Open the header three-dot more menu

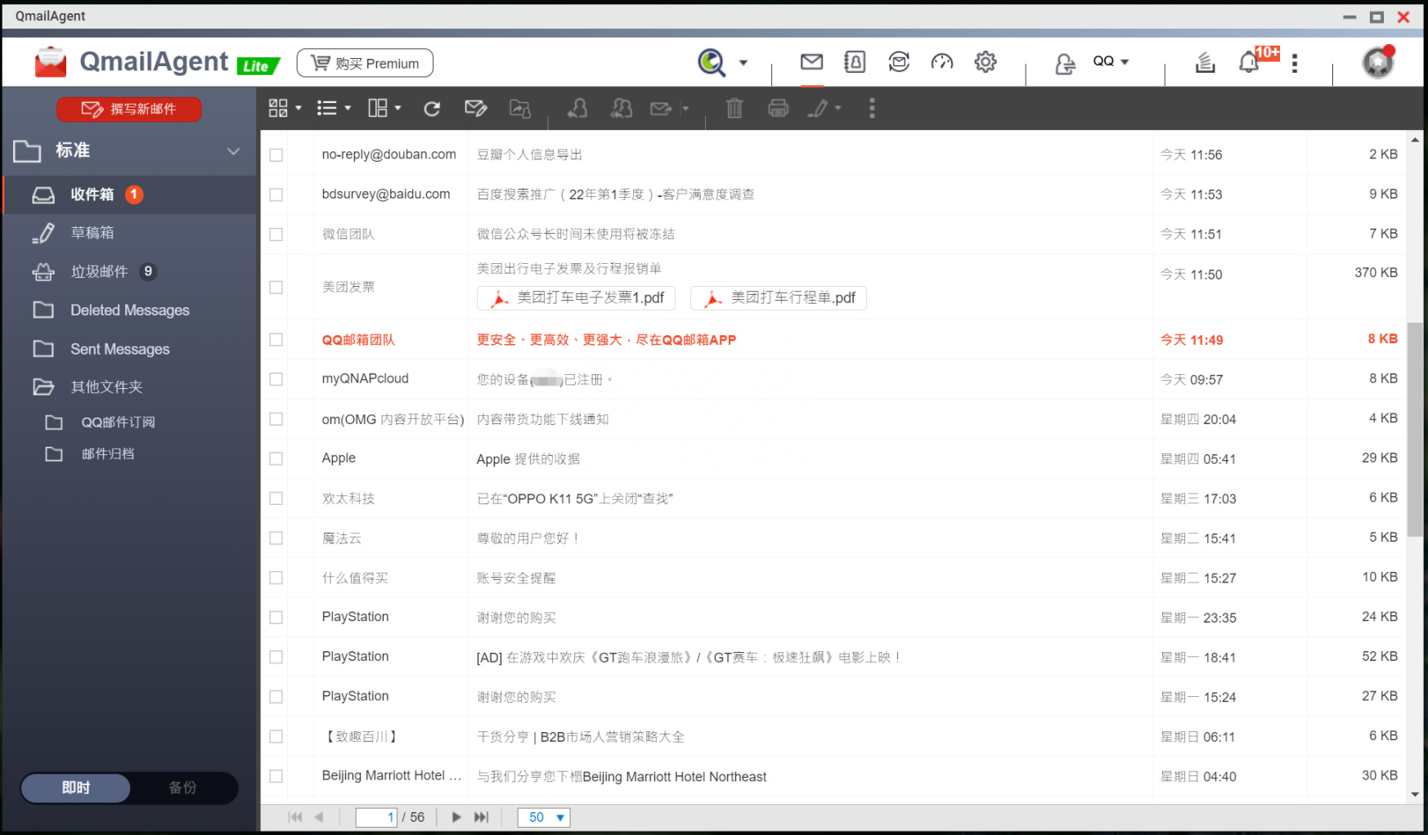(x=1294, y=63)
